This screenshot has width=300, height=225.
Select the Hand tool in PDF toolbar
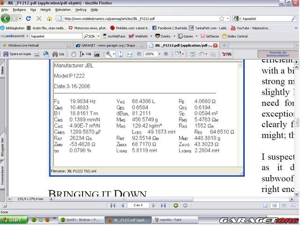click(74, 54)
